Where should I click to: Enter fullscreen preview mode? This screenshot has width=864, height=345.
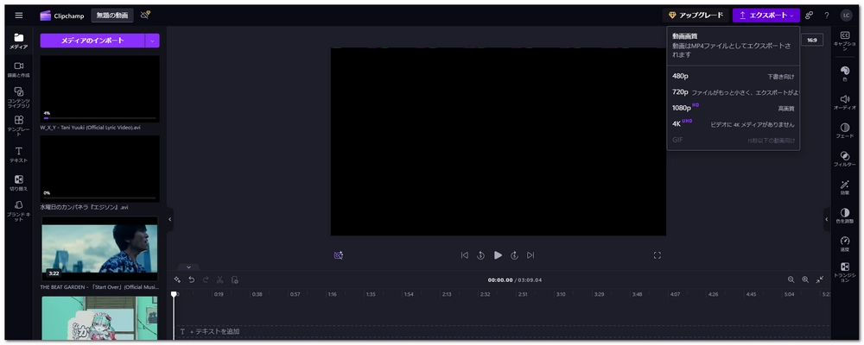click(x=657, y=255)
